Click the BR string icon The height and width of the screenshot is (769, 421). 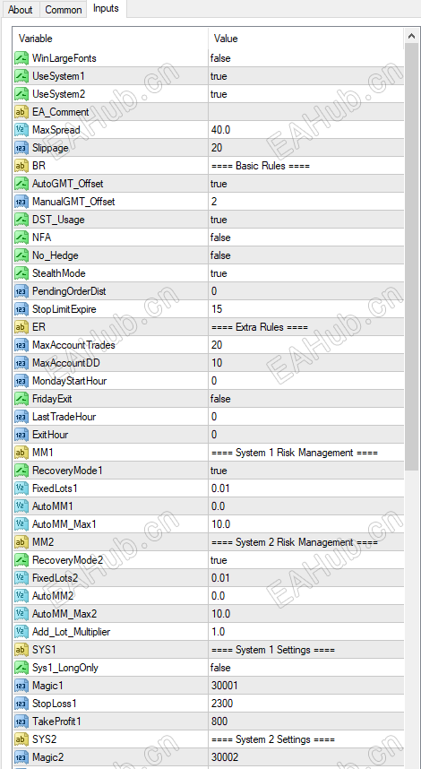[x=21, y=166]
